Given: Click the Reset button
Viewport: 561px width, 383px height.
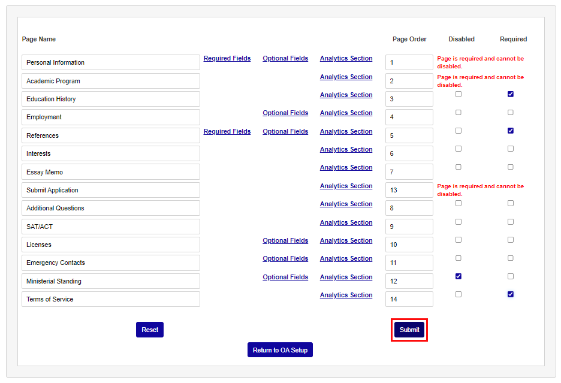Looking at the screenshot, I should point(149,330).
